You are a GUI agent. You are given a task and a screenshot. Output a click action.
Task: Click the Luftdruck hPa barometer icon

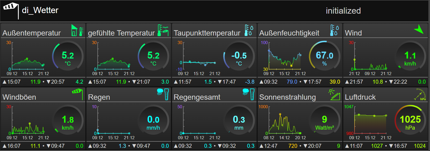click(x=420, y=95)
